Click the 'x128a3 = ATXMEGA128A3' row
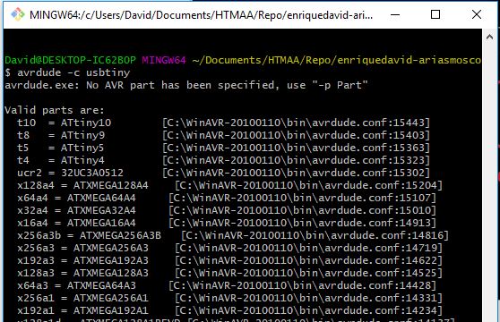Image resolution: width=500 pixels, height=322 pixels. [x=229, y=273]
